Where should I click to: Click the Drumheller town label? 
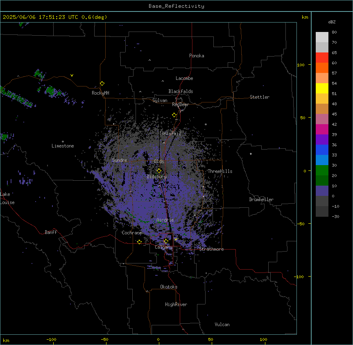point(261,200)
